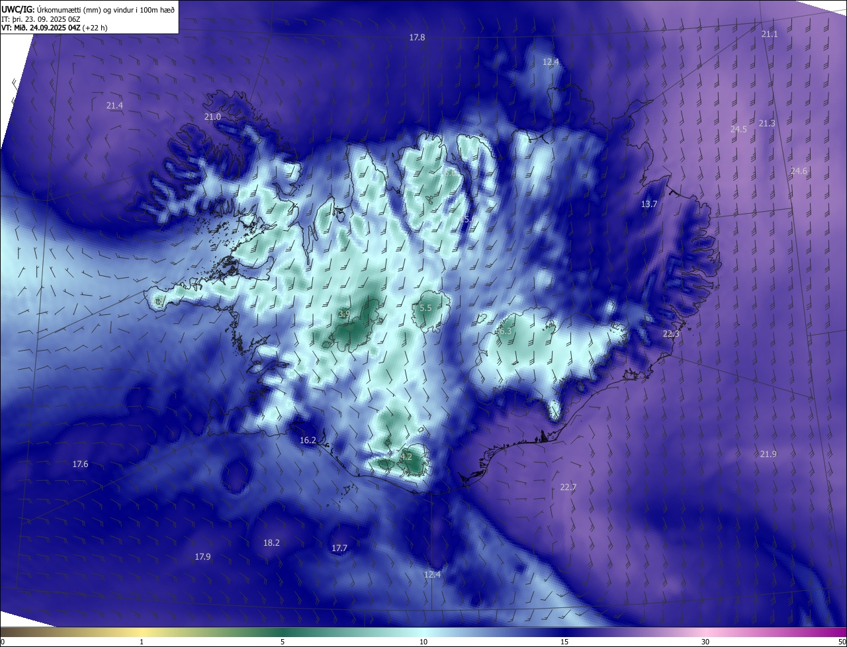Click the 21.3 value label
Image resolution: width=847 pixels, height=647 pixels.
[x=767, y=124]
